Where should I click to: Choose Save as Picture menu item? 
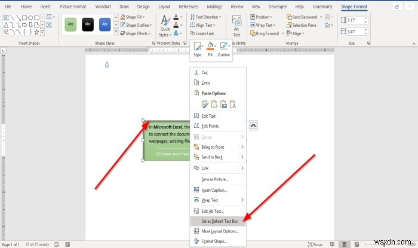pos(218,179)
